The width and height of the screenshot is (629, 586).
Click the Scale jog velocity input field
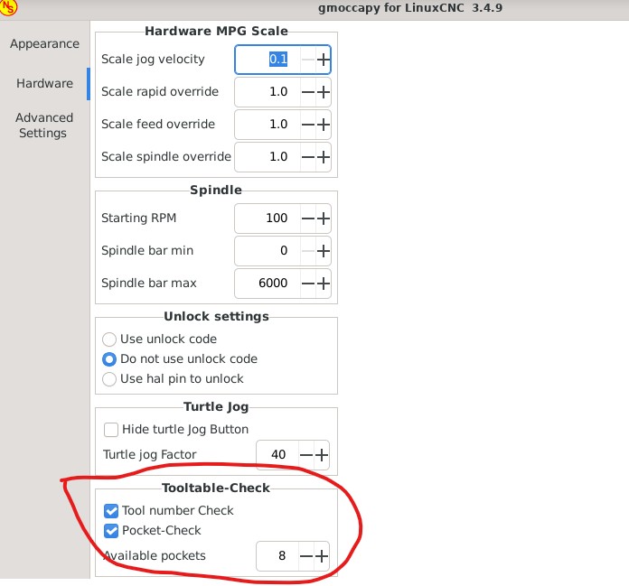pos(266,60)
